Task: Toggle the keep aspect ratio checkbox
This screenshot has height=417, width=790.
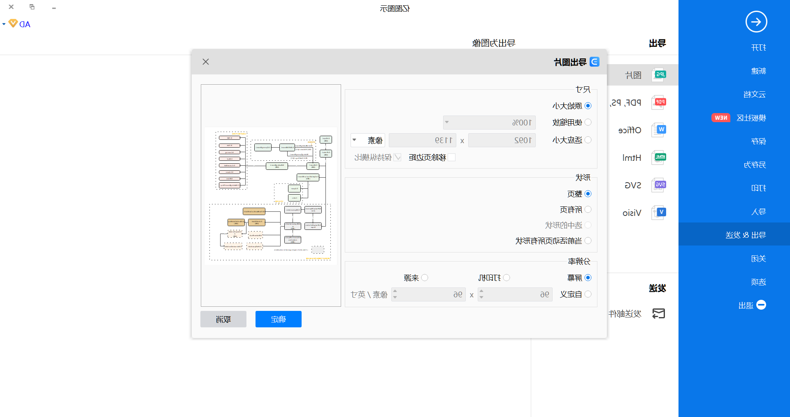Action: coord(397,157)
